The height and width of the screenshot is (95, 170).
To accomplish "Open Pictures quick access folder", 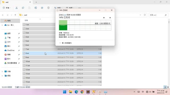I will point(9,46).
